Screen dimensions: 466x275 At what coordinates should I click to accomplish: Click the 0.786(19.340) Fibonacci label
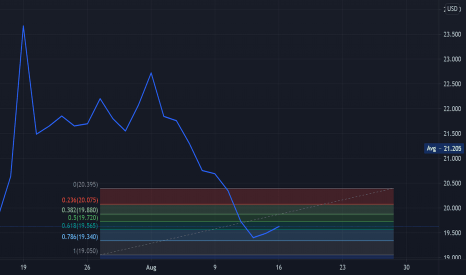[x=79, y=237]
